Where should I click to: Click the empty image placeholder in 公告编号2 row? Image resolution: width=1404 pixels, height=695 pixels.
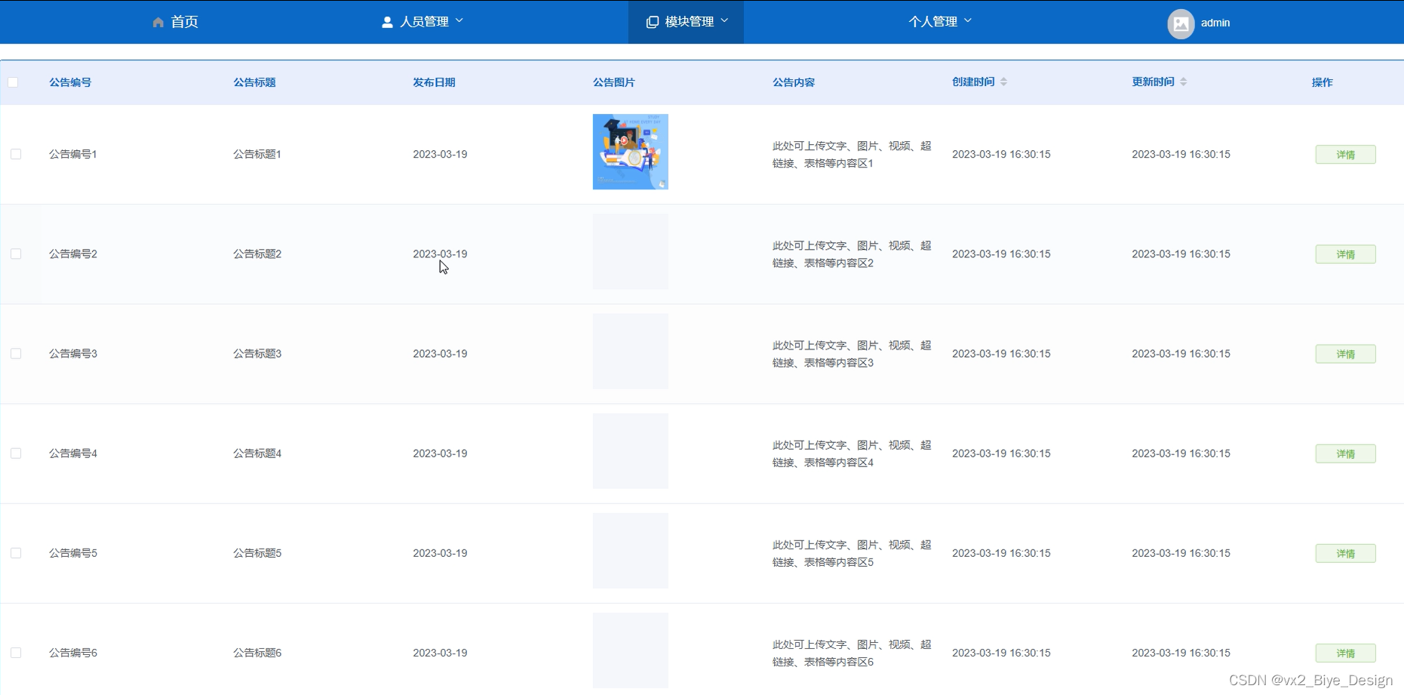click(x=631, y=251)
